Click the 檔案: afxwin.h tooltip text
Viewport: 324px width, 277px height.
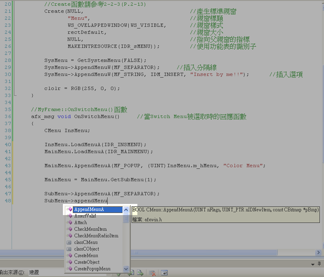(x=147, y=220)
